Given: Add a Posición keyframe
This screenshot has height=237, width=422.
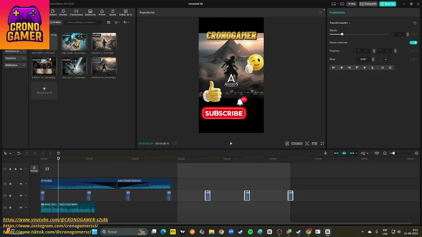Looking at the screenshot, I should [414, 51].
